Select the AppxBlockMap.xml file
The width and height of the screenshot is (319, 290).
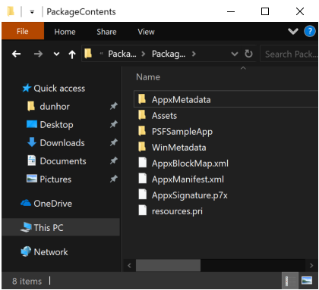pyautogui.click(x=190, y=164)
